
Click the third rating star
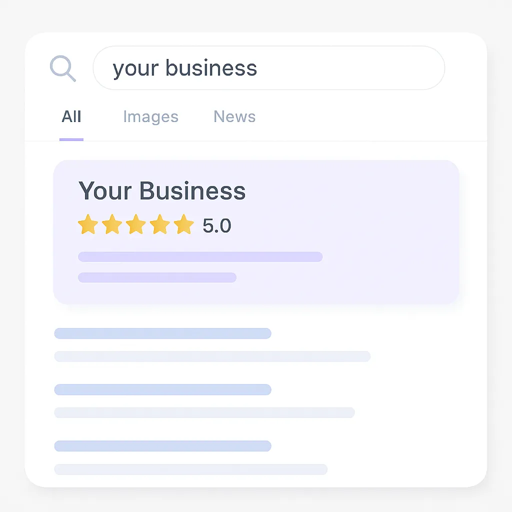click(135, 225)
